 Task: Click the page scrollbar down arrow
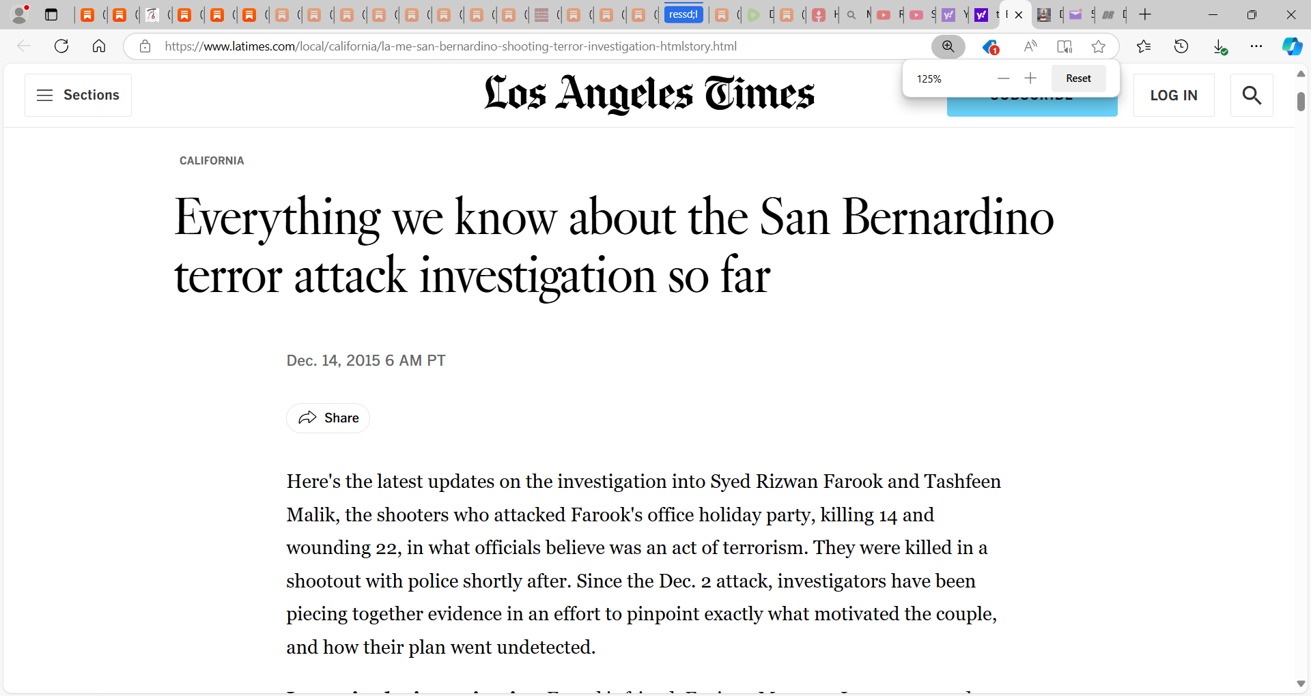coord(1301,684)
